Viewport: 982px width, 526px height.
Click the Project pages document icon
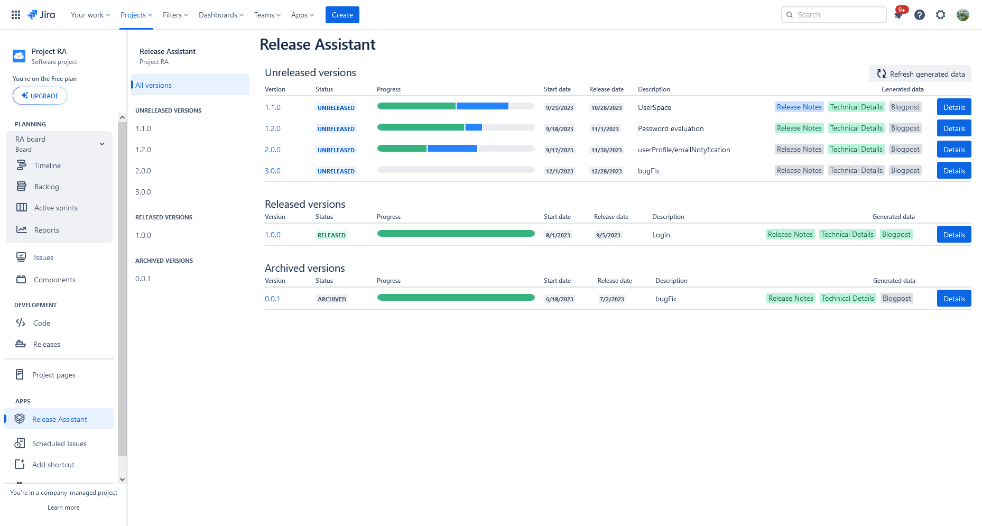(20, 375)
